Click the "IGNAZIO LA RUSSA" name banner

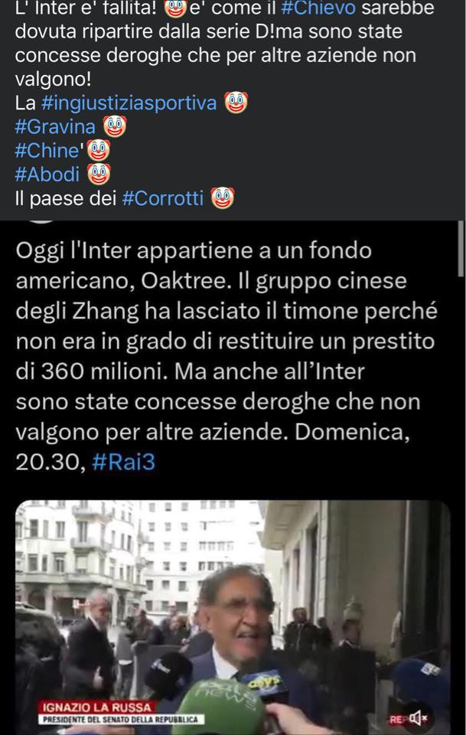pyautogui.click(x=97, y=707)
